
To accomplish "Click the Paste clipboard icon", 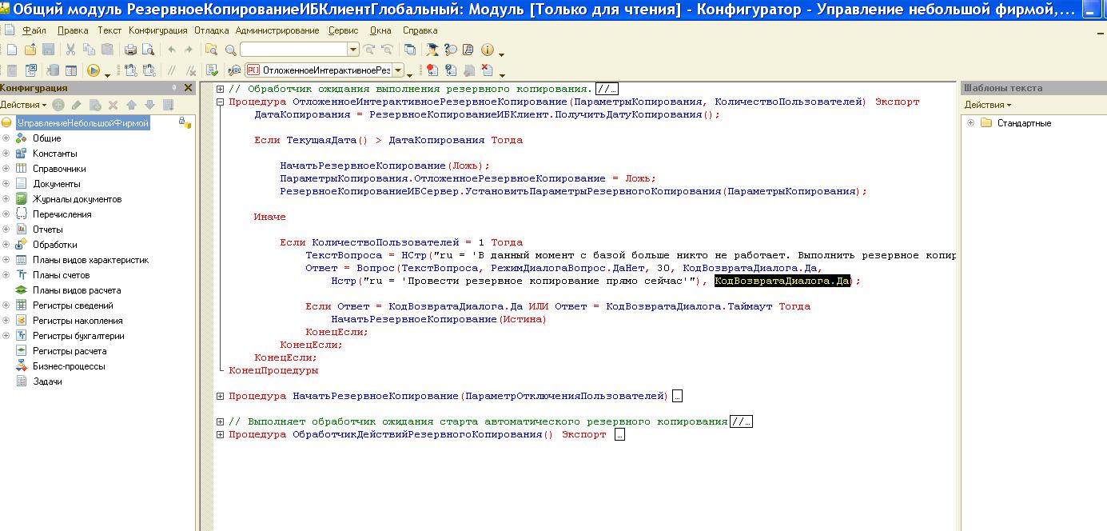I will coord(107,50).
